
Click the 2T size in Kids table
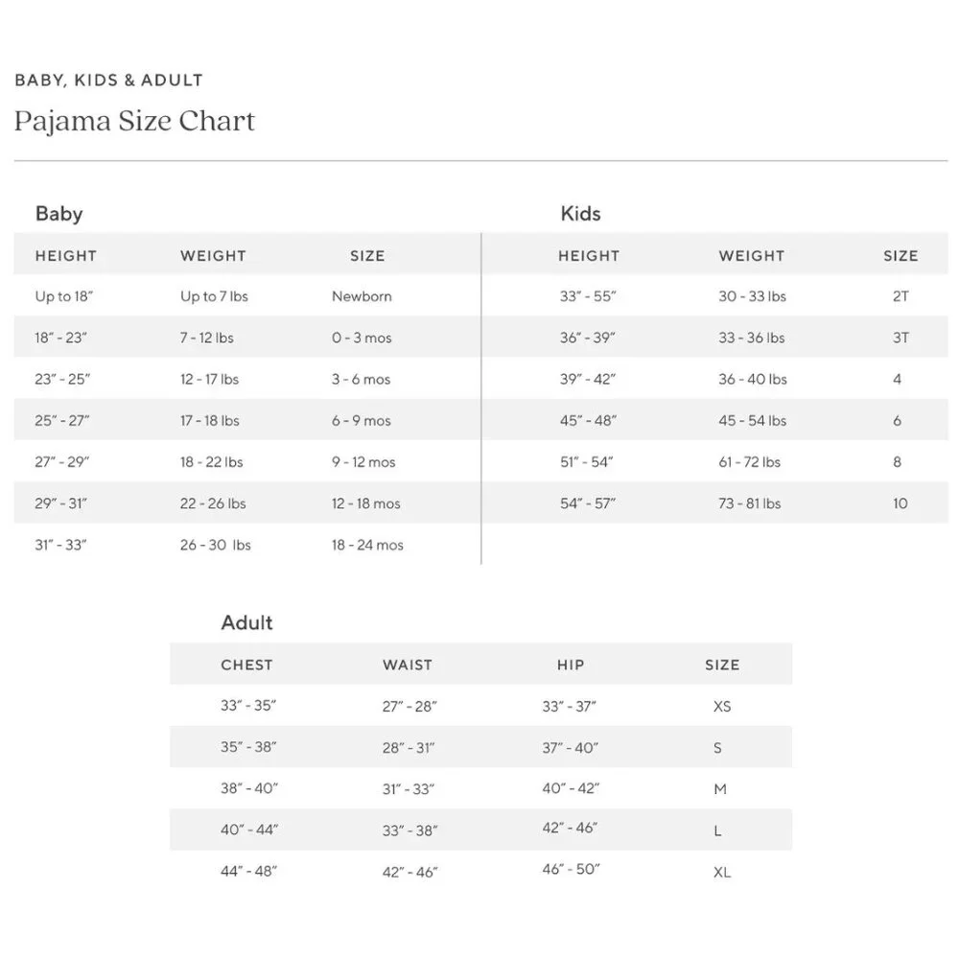tap(901, 296)
